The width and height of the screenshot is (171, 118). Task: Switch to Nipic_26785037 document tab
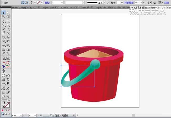(66, 8)
